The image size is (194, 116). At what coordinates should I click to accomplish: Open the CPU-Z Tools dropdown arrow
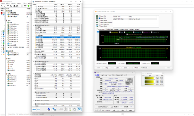[x=118, y=110]
